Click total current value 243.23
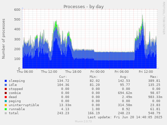The height and width of the screenshot is (125, 167). 63,113
